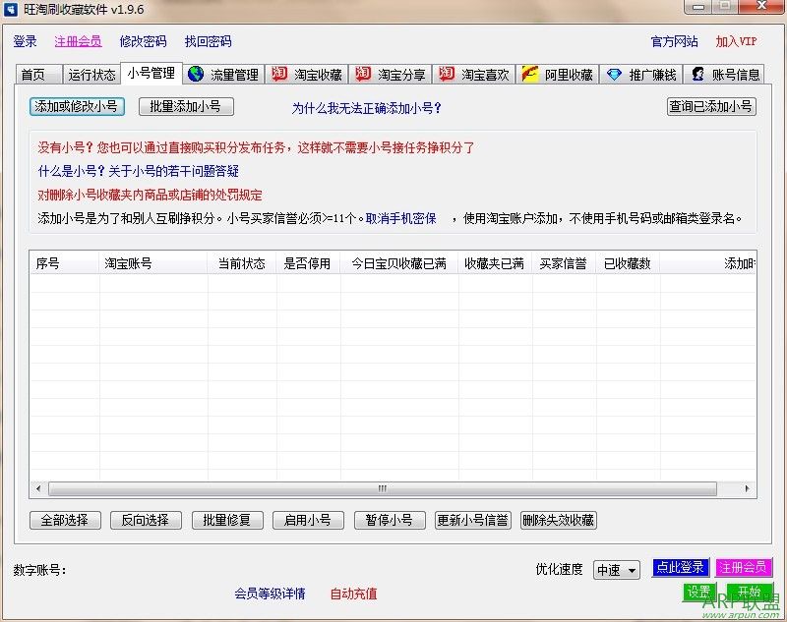Click the 淘宝喜欢 tab icon

click(446, 73)
